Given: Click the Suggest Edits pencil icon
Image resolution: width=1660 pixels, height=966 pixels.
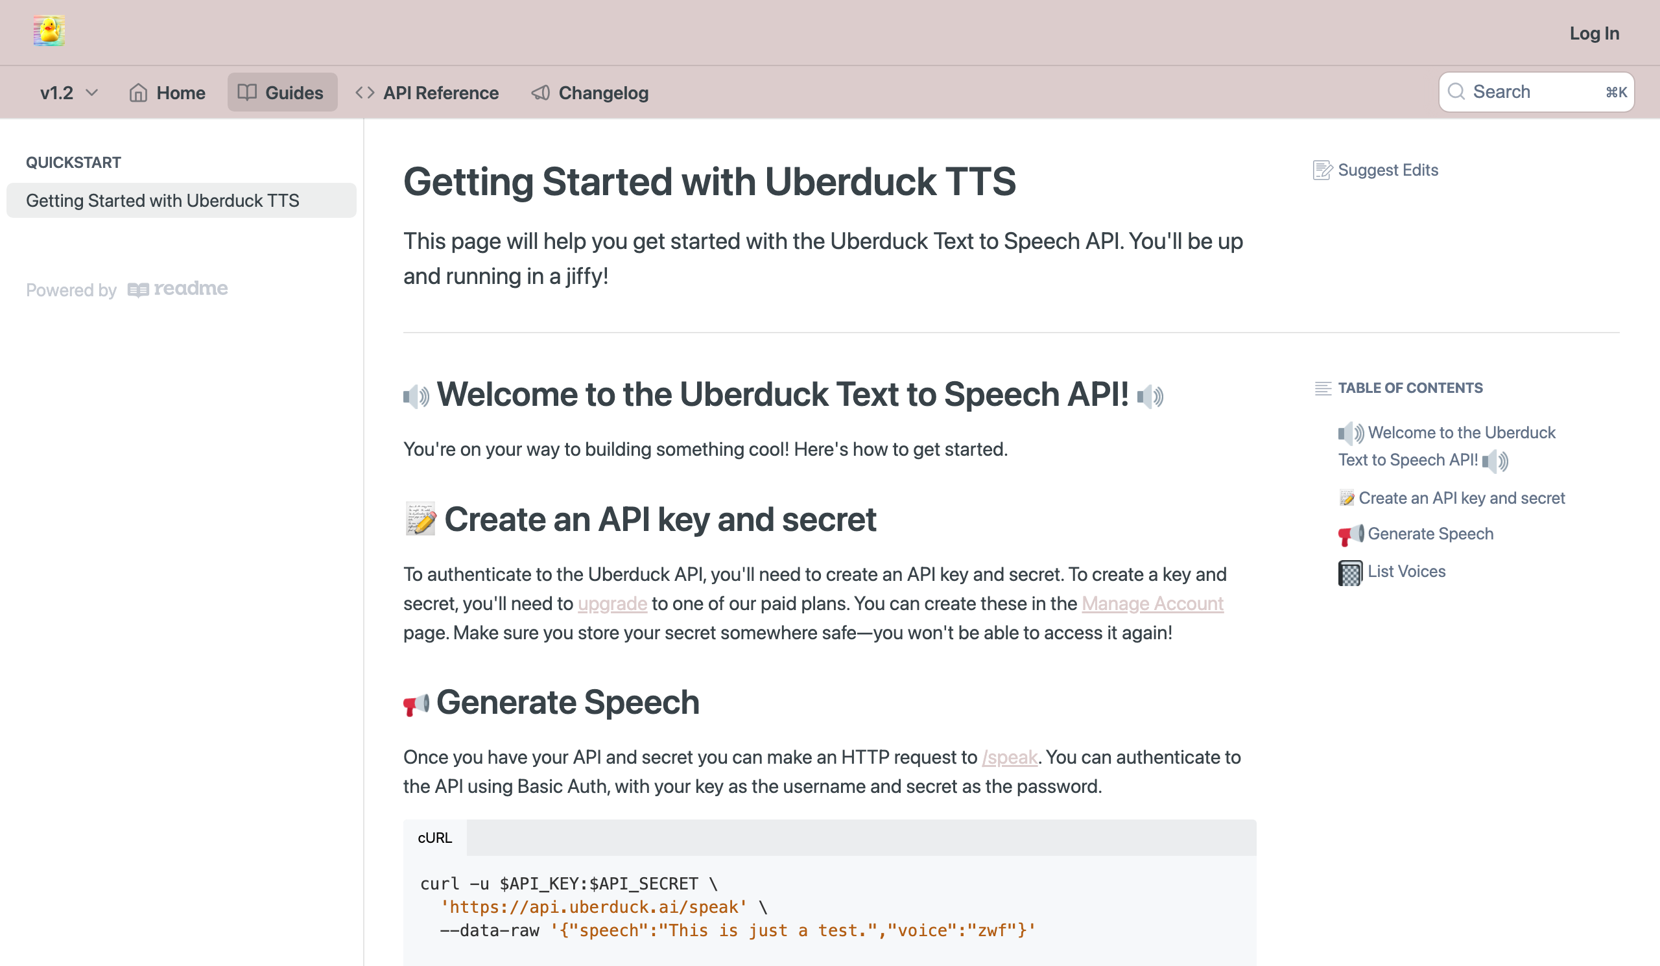Looking at the screenshot, I should (1322, 170).
